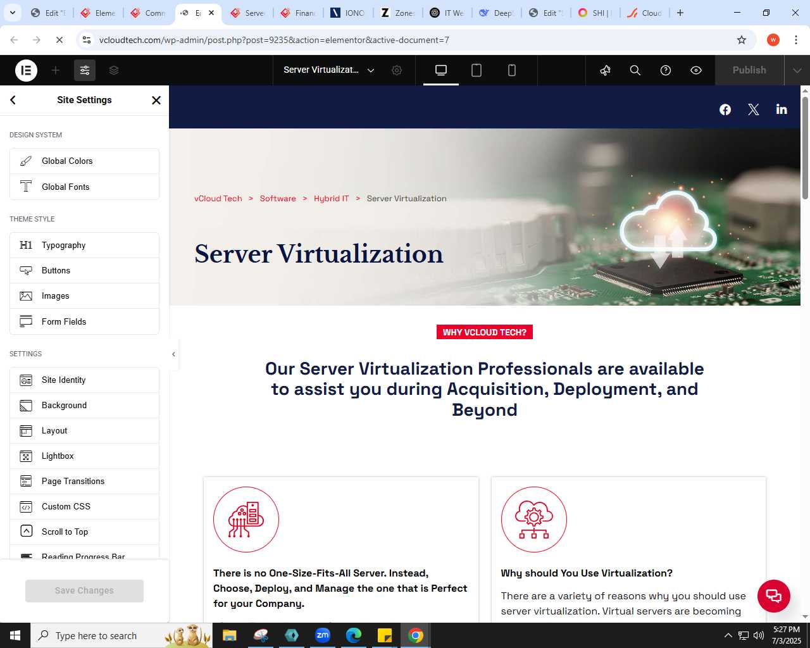Open Images theme style
The height and width of the screenshot is (648, 810).
(84, 296)
